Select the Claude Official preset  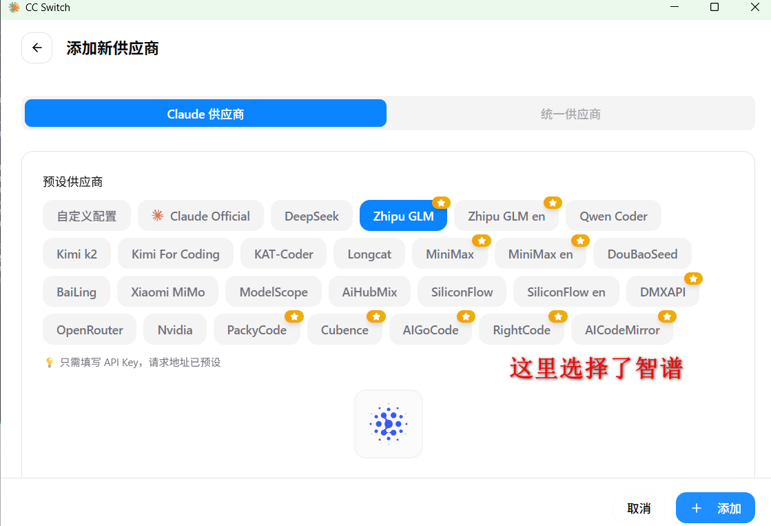pyautogui.click(x=201, y=216)
